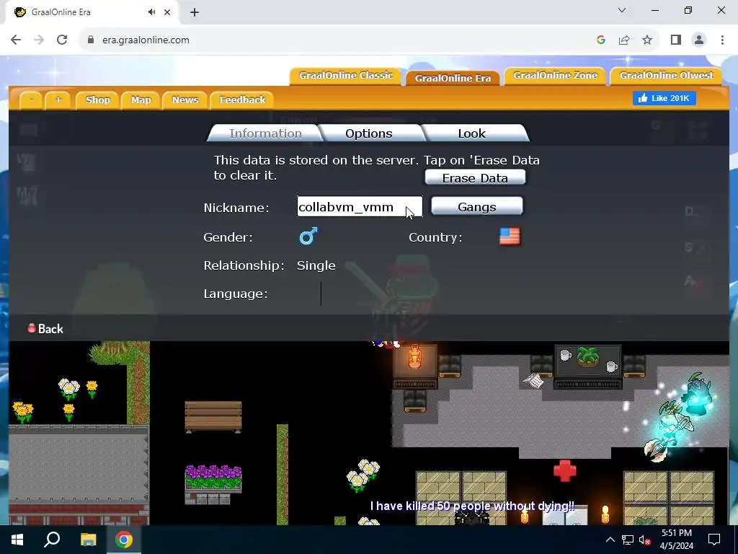Screen dimensions: 738x554
Task: Click the Shop button
Action: [x=97, y=100]
